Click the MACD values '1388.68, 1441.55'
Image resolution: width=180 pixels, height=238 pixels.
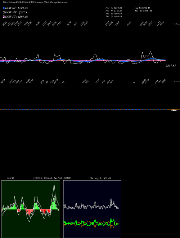click(x=53, y=178)
